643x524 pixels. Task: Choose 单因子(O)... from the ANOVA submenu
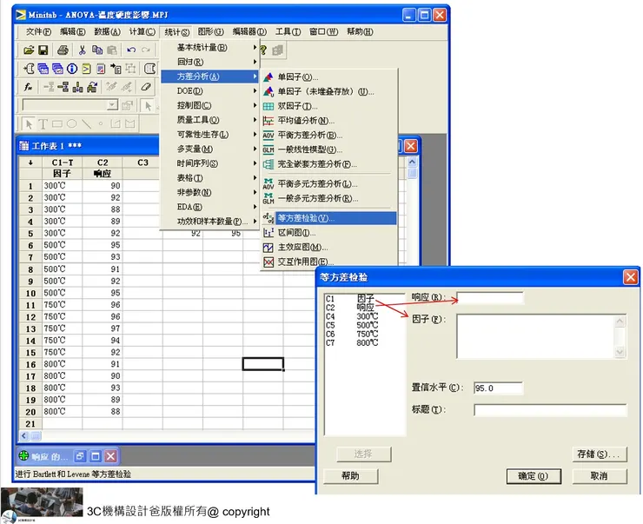click(x=329, y=77)
